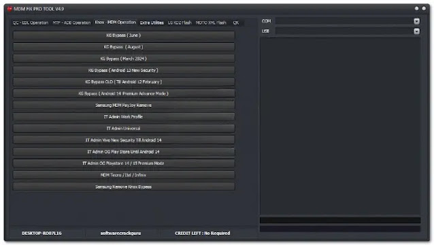
Task: Click IT Admin Universal button
Action: pos(124,129)
